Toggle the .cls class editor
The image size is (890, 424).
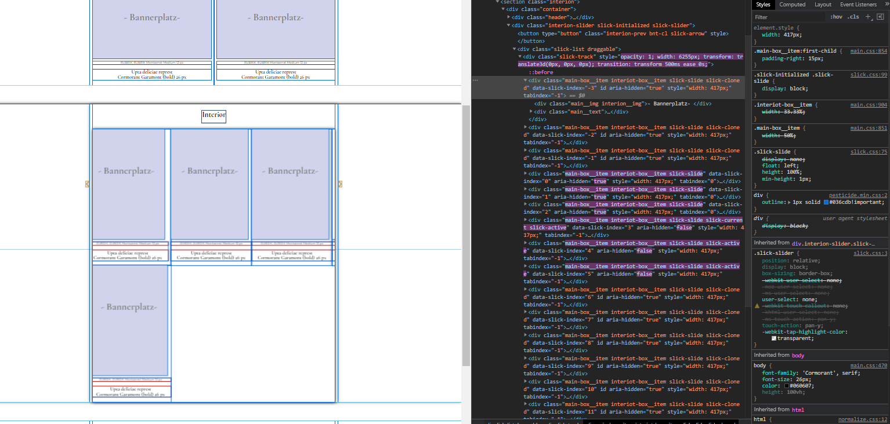pyautogui.click(x=853, y=17)
